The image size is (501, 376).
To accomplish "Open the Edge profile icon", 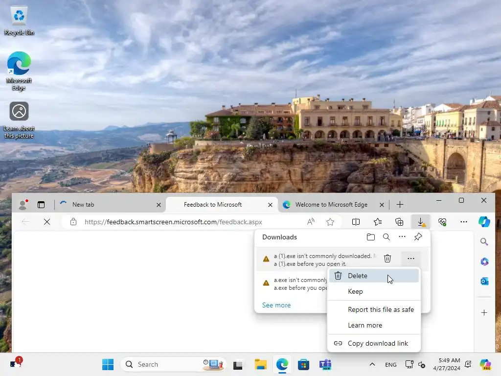I will (x=23, y=205).
